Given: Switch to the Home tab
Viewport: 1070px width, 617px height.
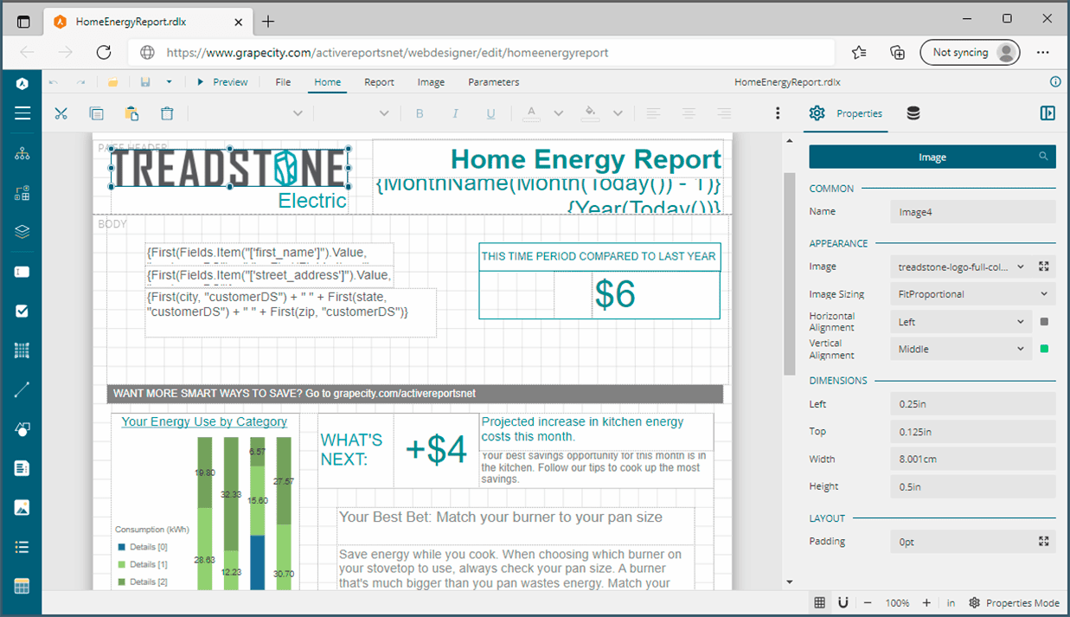Looking at the screenshot, I should (327, 82).
